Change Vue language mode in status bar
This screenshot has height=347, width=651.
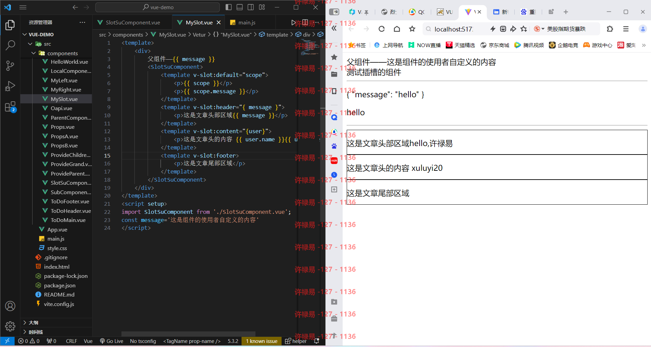[88, 341]
